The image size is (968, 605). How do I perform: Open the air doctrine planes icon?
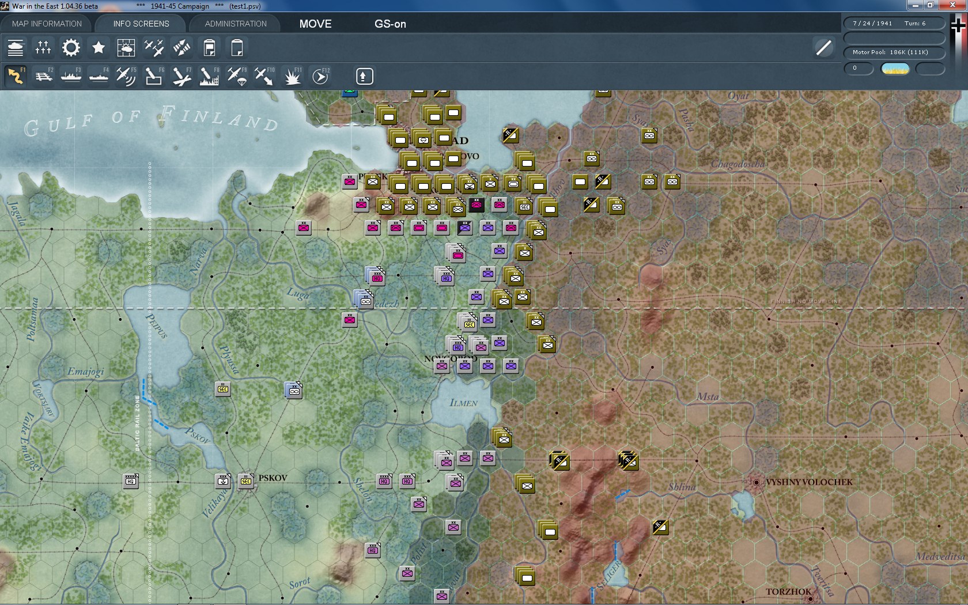click(154, 47)
